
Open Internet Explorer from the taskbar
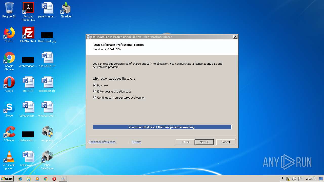coord(20,179)
